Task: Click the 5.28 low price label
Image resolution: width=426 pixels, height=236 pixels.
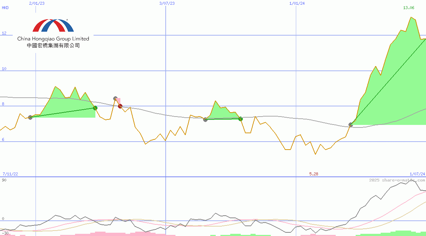Action: tap(313, 174)
